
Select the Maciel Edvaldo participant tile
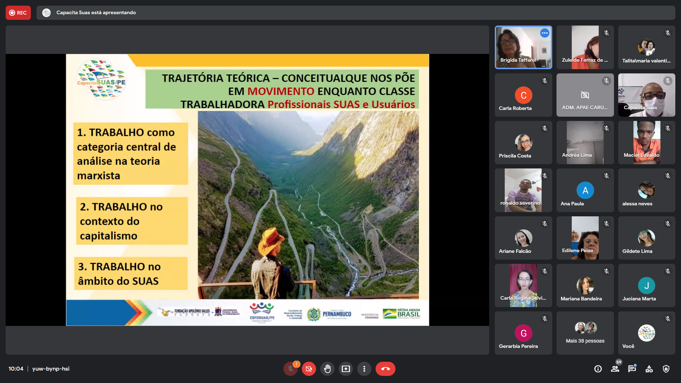point(646,143)
